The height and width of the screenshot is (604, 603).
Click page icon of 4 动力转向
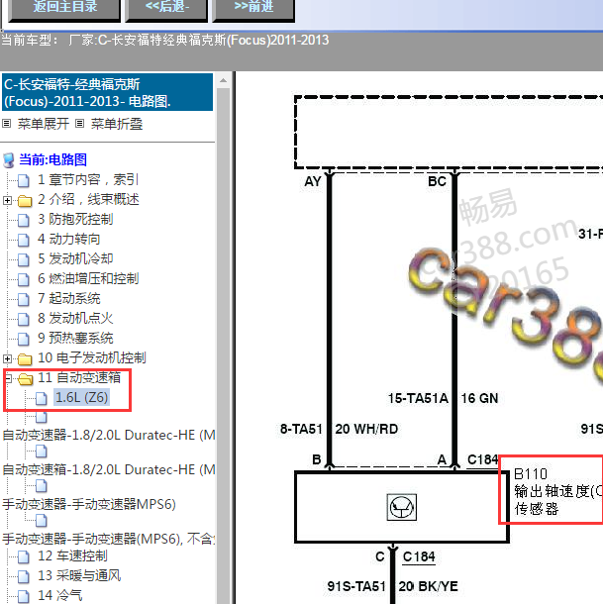(x=24, y=240)
